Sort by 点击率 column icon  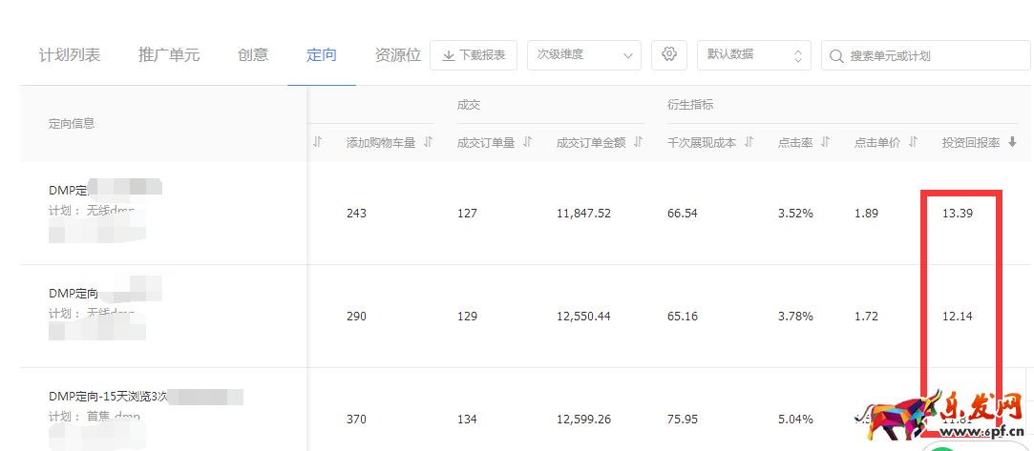pyautogui.click(x=826, y=142)
